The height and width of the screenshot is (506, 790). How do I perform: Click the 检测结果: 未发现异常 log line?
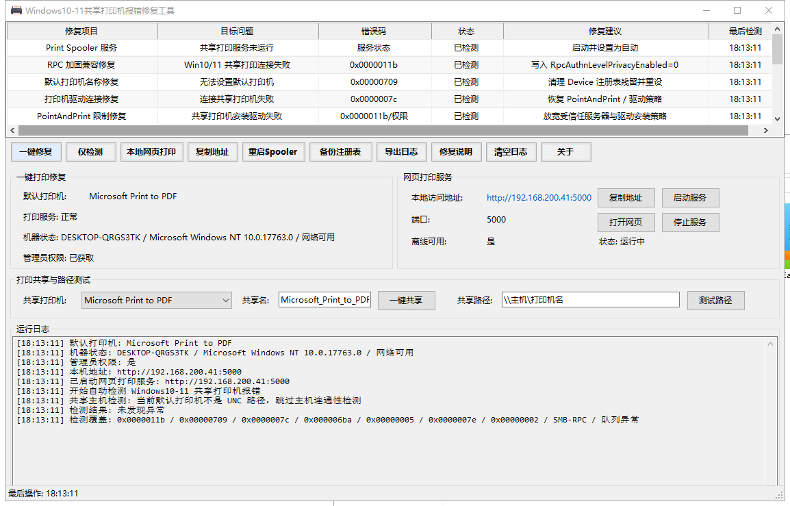pos(90,410)
